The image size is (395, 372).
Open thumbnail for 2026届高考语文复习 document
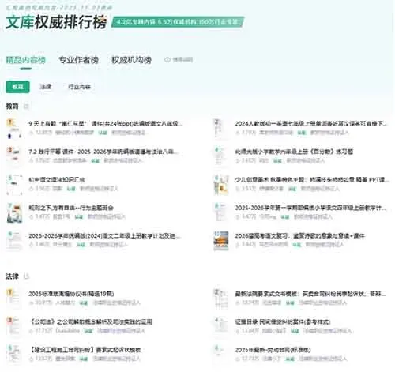point(221,241)
